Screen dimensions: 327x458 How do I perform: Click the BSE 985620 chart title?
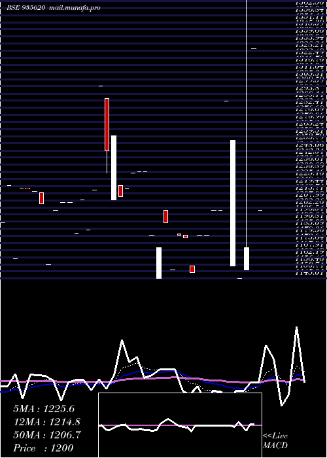(x=54, y=8)
